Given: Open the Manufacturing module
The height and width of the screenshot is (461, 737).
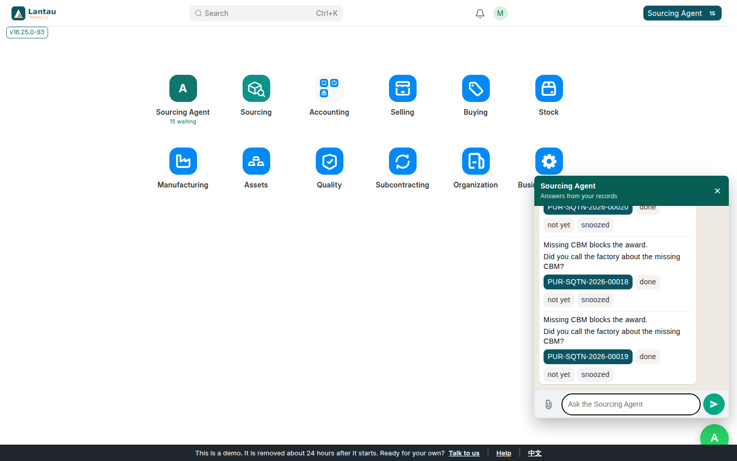Looking at the screenshot, I should [183, 161].
